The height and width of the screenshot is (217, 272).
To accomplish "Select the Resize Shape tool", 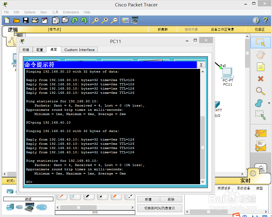I will click(260, 115).
